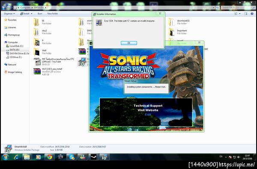Click the Explorer Back navigation arrow
257x169 pixels.
pyautogui.click(x=3, y=8)
